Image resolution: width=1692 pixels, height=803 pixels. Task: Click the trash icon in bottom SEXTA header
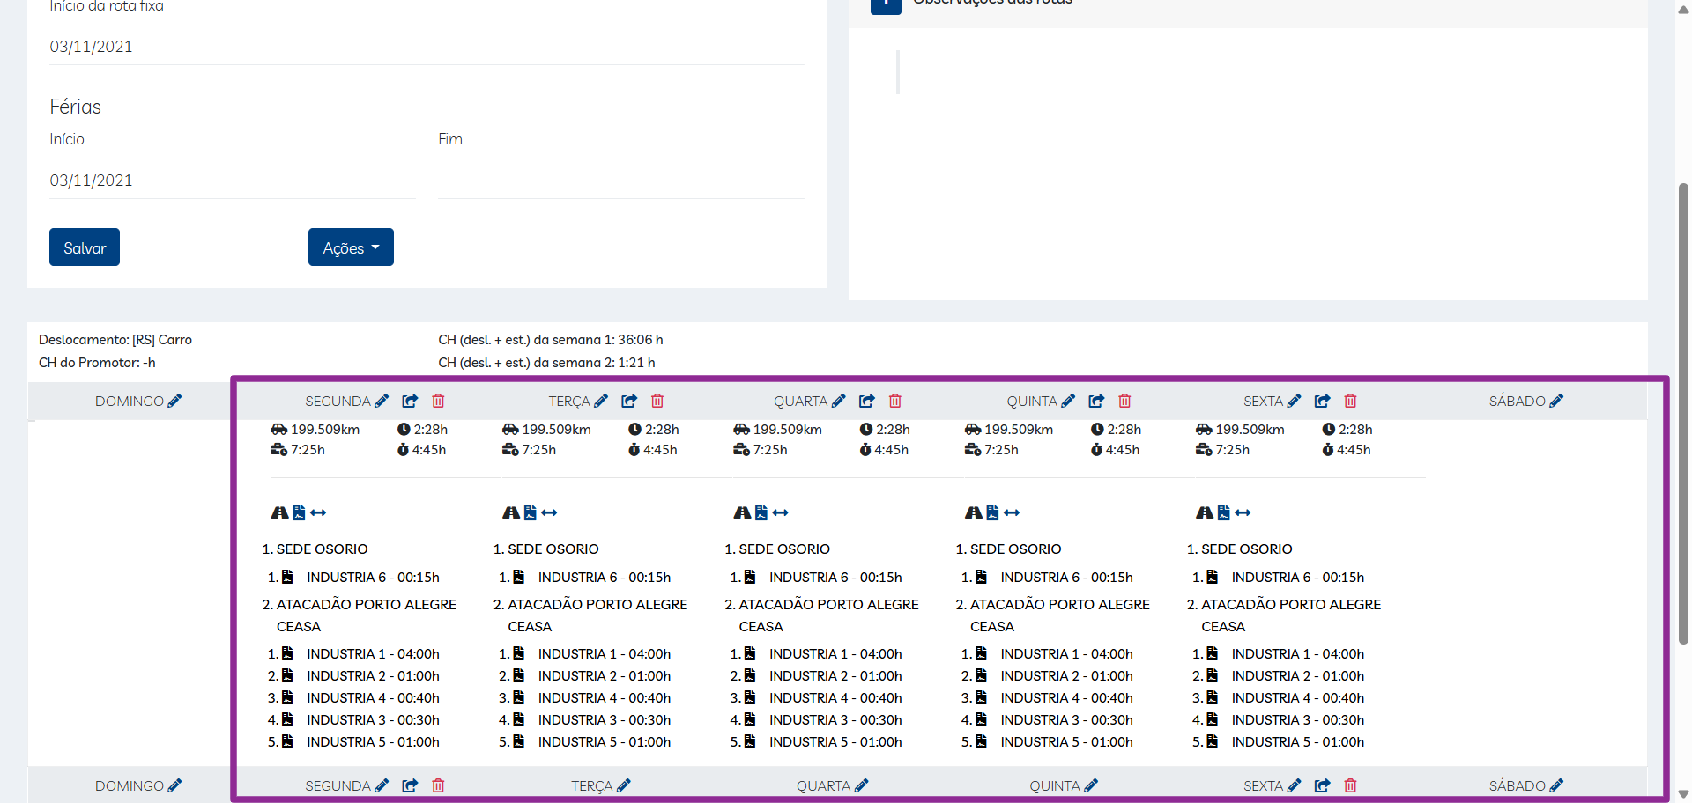[1350, 785]
